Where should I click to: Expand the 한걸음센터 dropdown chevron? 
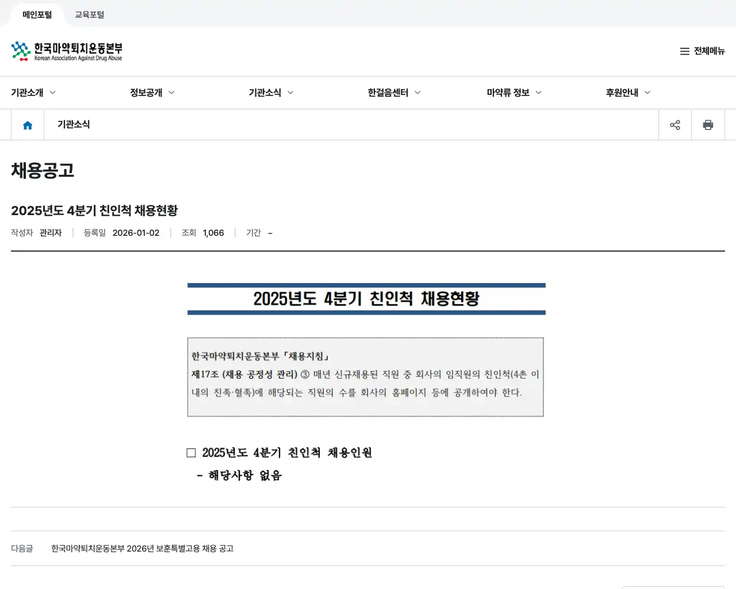point(418,92)
